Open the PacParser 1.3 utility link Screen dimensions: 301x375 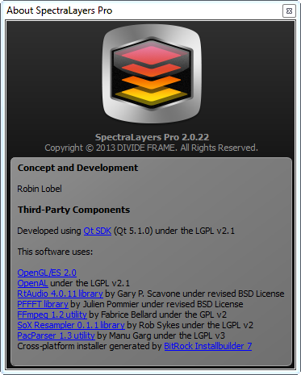pos(56,335)
